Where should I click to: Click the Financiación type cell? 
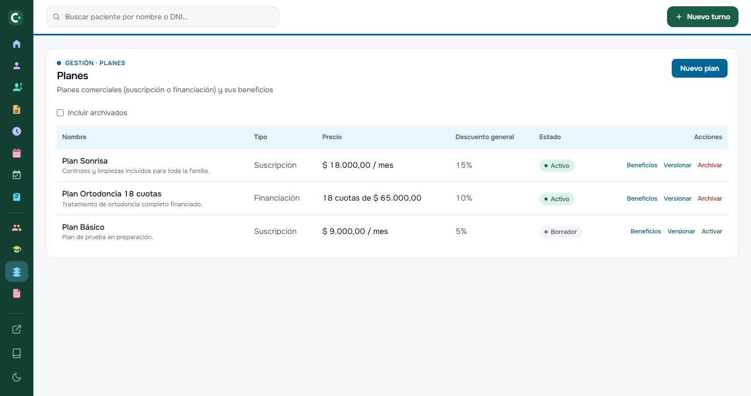[x=277, y=198]
